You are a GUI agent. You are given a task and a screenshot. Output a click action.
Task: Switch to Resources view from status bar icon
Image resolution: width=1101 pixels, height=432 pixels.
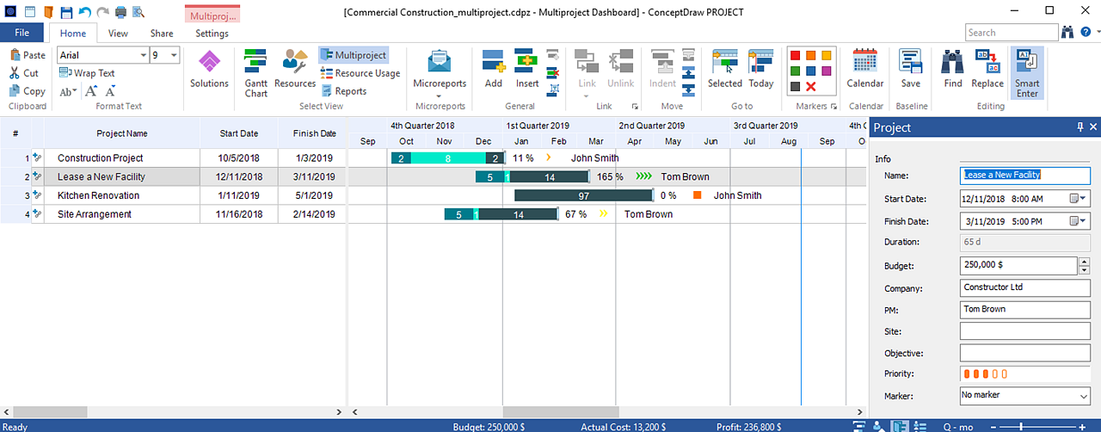click(x=879, y=426)
